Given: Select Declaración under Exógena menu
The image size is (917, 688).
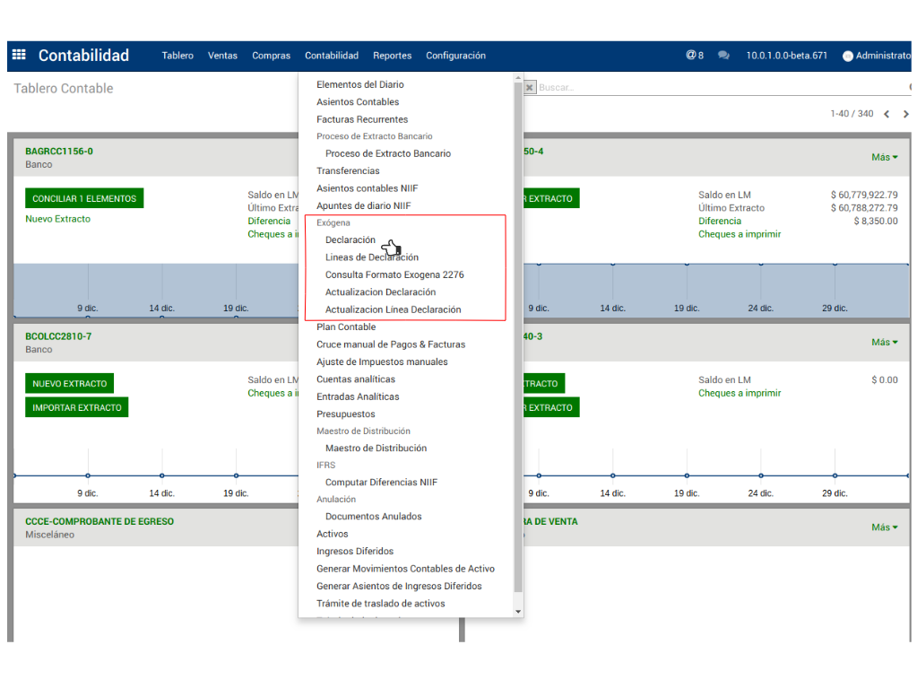Looking at the screenshot, I should pos(350,240).
